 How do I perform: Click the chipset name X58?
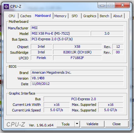coord(77,47)
